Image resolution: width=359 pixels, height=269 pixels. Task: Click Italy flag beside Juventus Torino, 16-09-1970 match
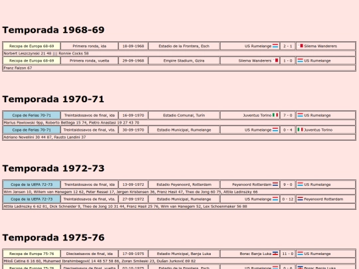[275, 115]
